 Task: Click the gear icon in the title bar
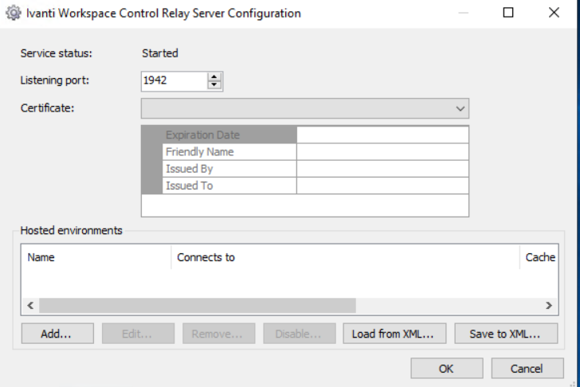click(14, 13)
